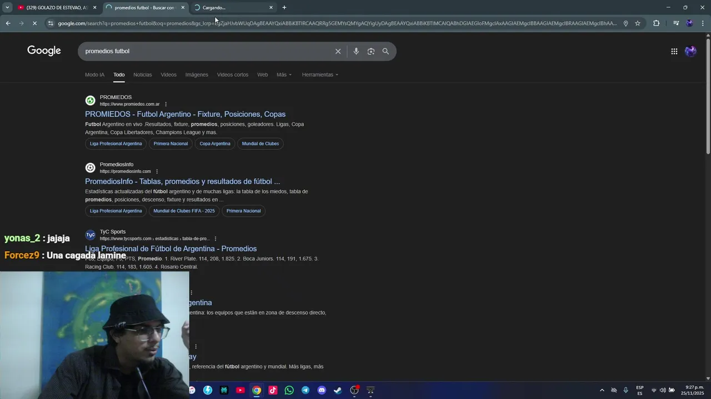Open Liga Profesional de Fútbol de Argentina - Promedios link
The height and width of the screenshot is (399, 711).
point(171,249)
